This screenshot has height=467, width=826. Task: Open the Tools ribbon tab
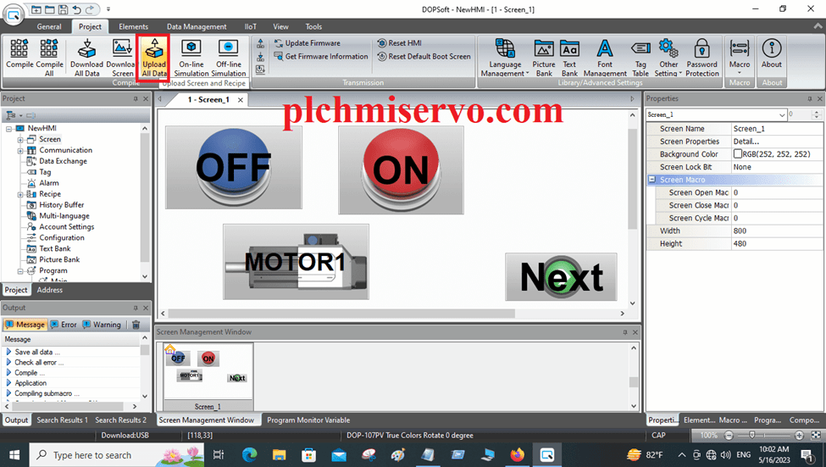(x=313, y=26)
